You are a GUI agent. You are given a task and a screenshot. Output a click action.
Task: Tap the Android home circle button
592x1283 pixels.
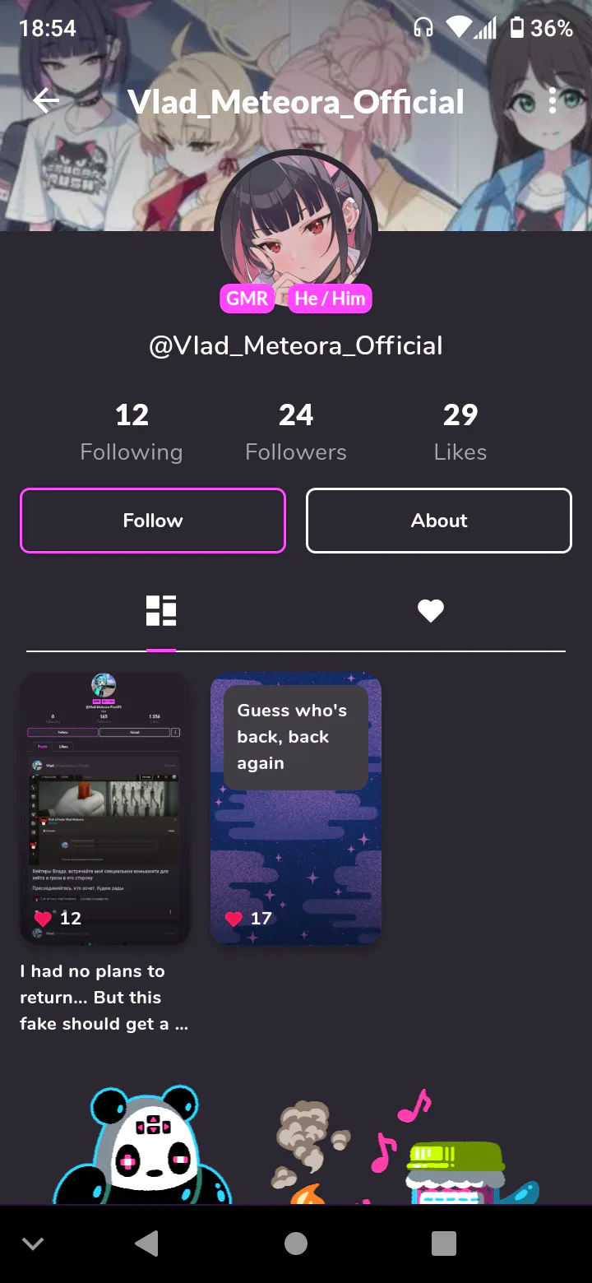296,1244
